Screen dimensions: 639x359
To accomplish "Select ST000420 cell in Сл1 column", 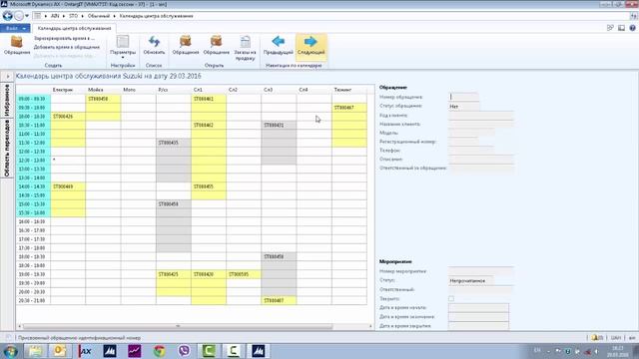I will point(209,274).
